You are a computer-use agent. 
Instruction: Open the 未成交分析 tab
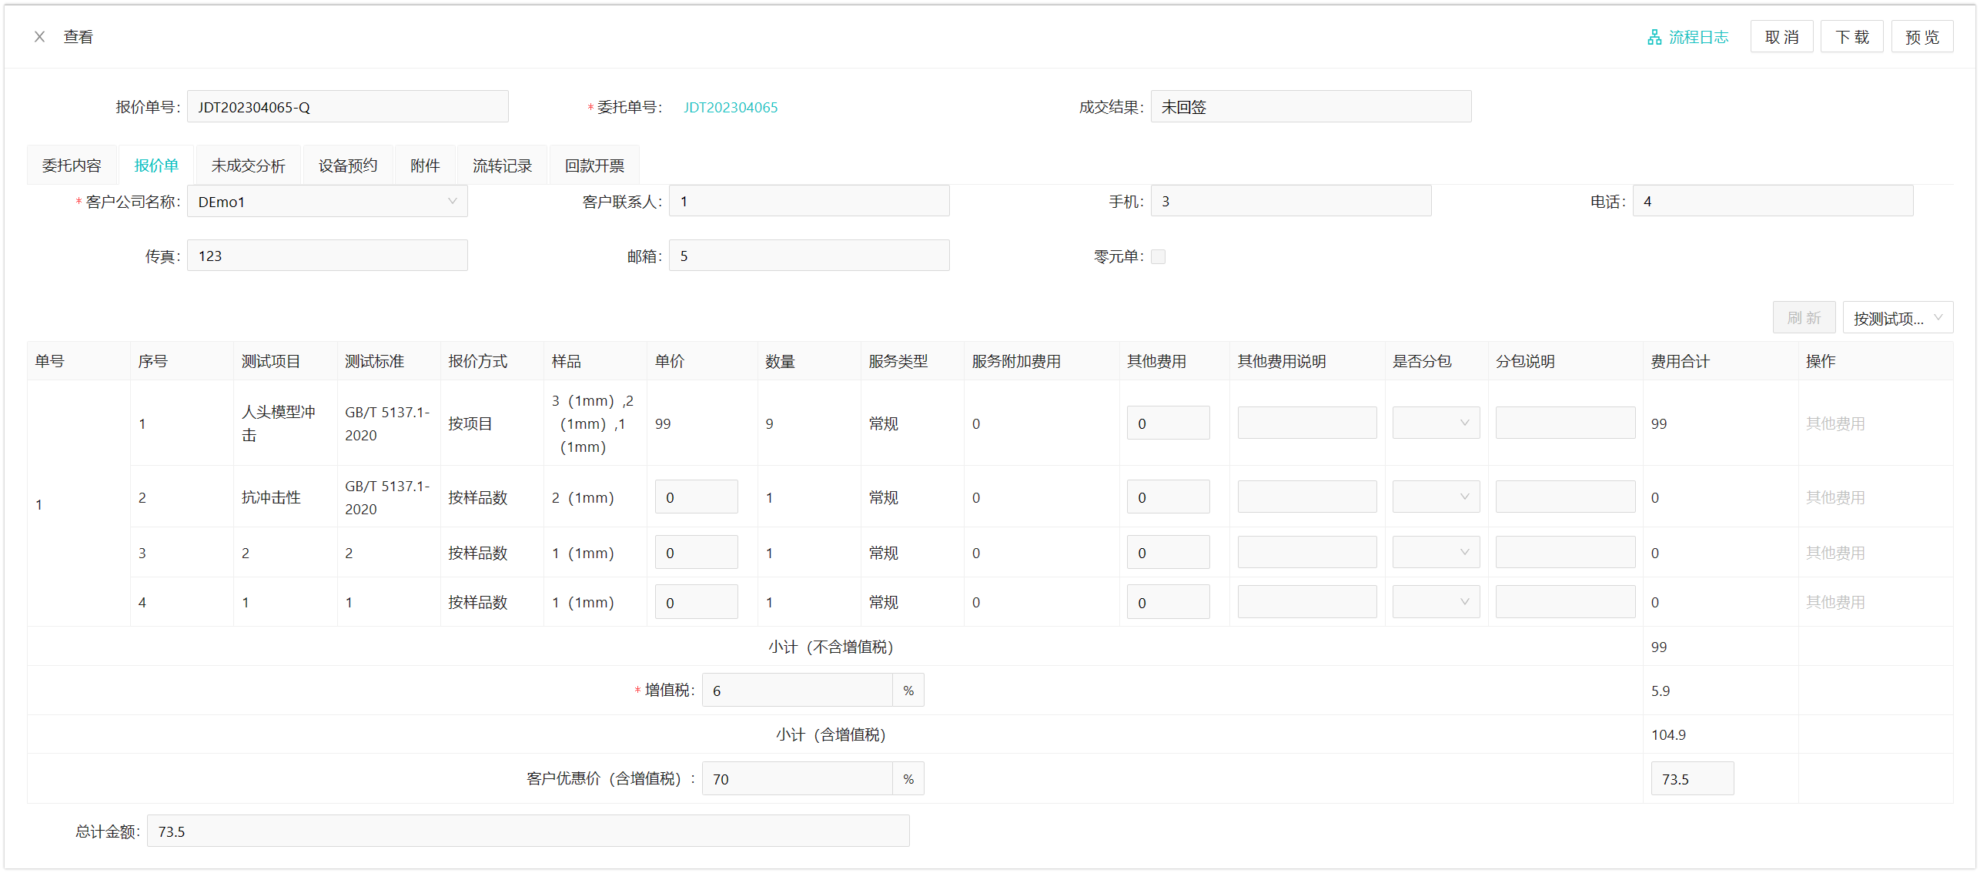click(248, 166)
